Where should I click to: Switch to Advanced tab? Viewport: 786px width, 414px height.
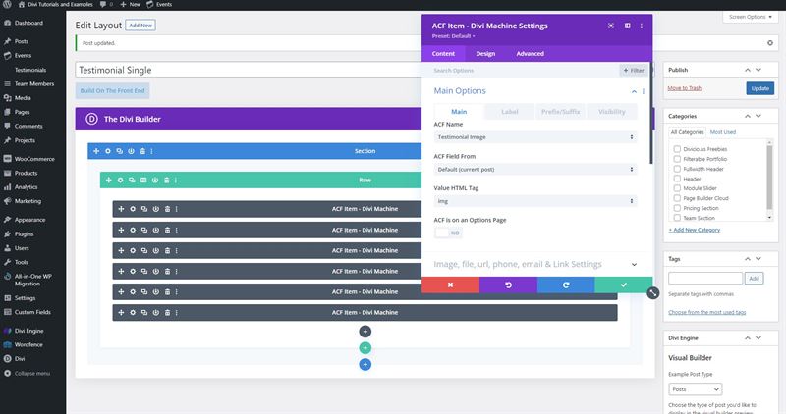coord(530,54)
